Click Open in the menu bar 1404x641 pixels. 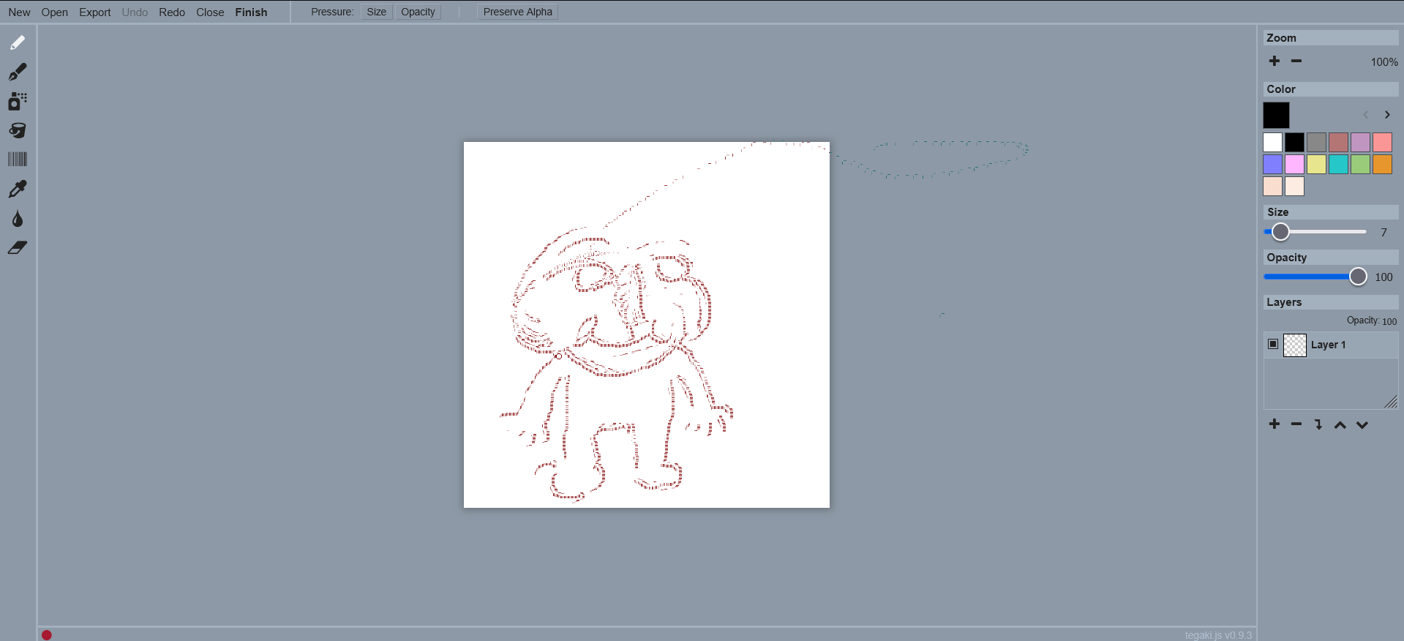[55, 12]
